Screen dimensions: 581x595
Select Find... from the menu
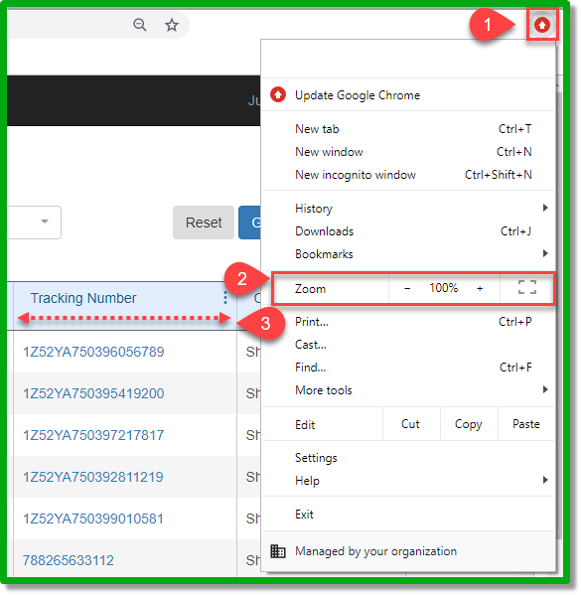coord(408,368)
